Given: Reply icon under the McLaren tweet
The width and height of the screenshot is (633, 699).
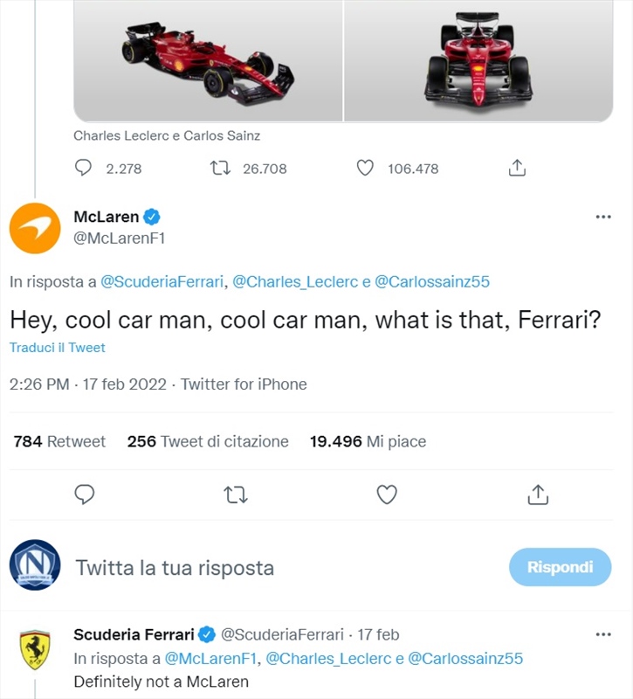Looking at the screenshot, I should (84, 495).
